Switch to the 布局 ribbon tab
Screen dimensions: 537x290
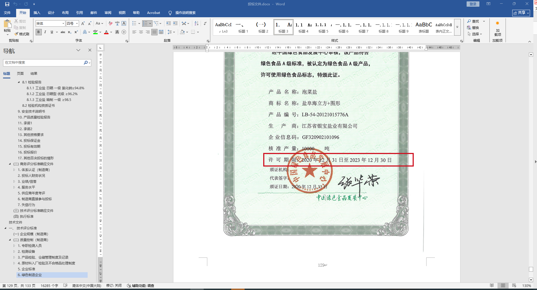(x=65, y=13)
